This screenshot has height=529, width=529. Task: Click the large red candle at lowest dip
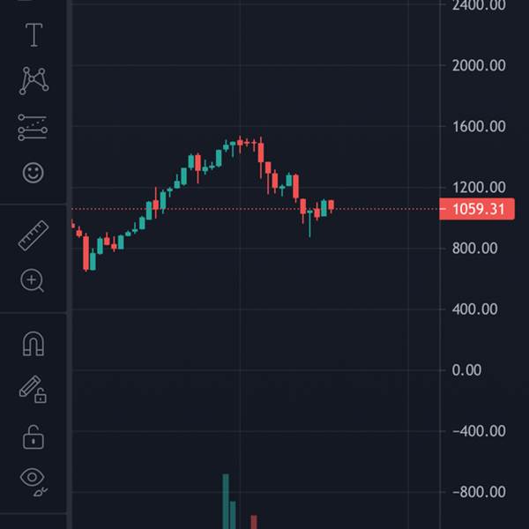(x=86, y=253)
